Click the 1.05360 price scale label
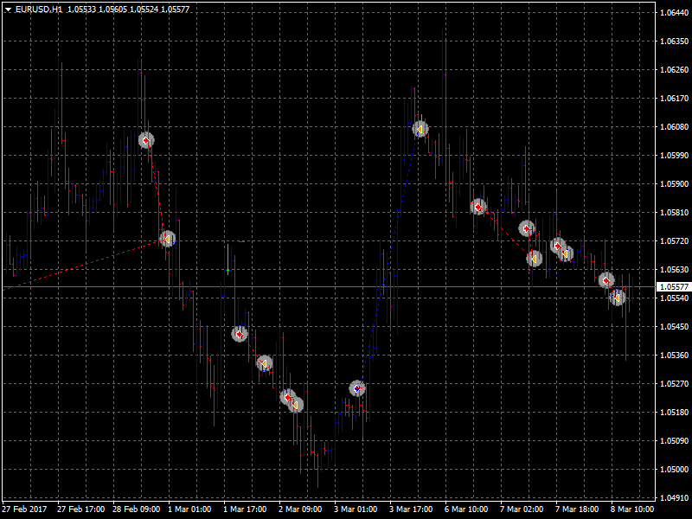Screen dimensions: 692x519 pos(674,355)
